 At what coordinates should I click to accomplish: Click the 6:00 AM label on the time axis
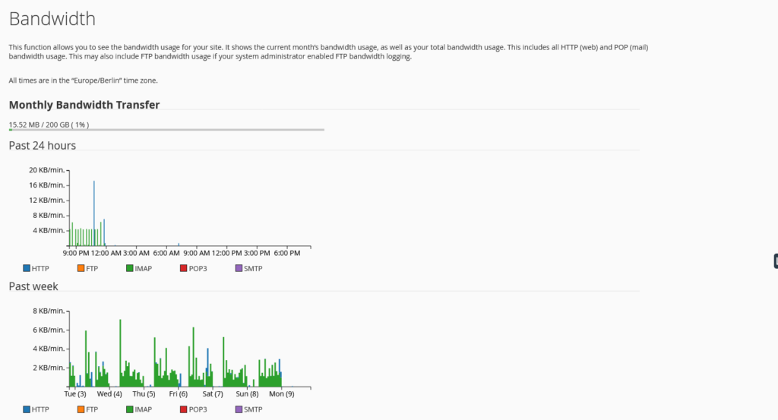pyautogui.click(x=166, y=252)
